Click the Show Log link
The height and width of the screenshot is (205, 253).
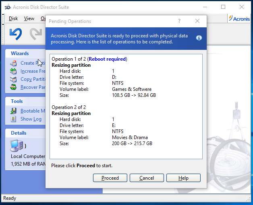[31, 119]
